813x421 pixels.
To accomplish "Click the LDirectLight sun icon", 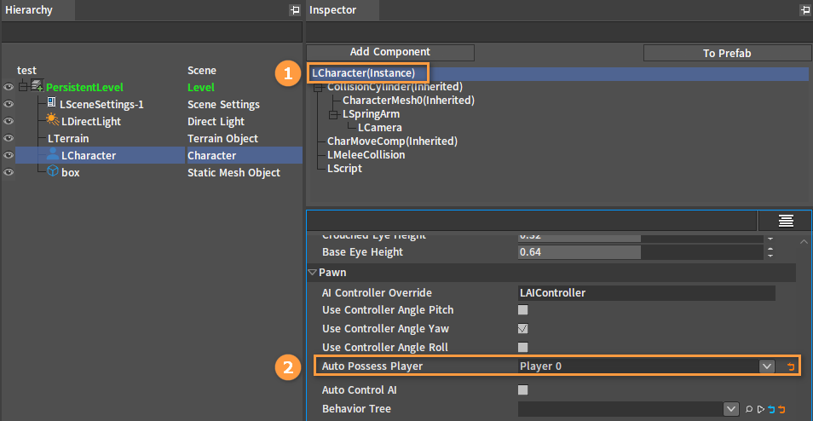I will pyautogui.click(x=52, y=120).
